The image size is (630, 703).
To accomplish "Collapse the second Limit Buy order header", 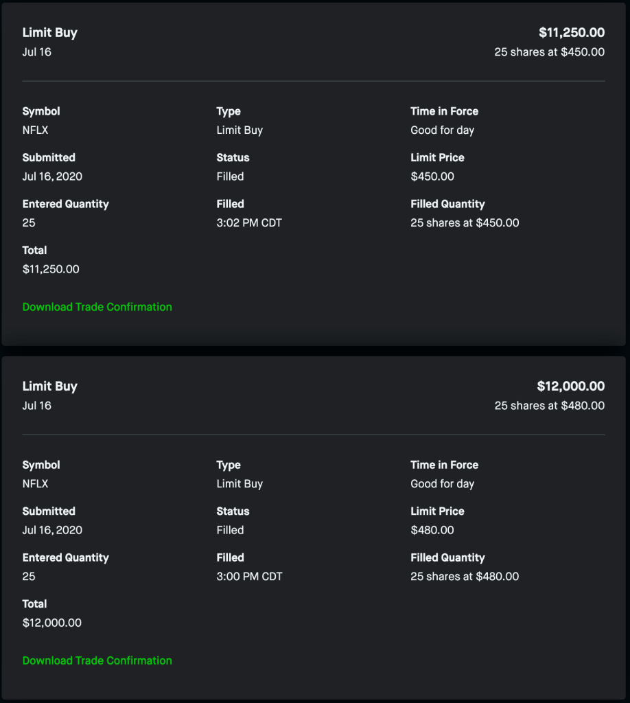I will point(50,386).
